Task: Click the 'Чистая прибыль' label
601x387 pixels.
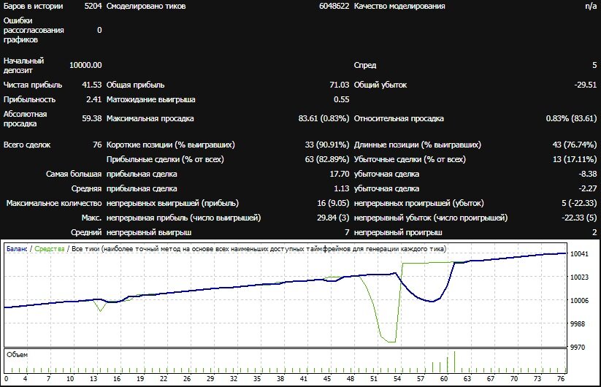Action: [33, 85]
